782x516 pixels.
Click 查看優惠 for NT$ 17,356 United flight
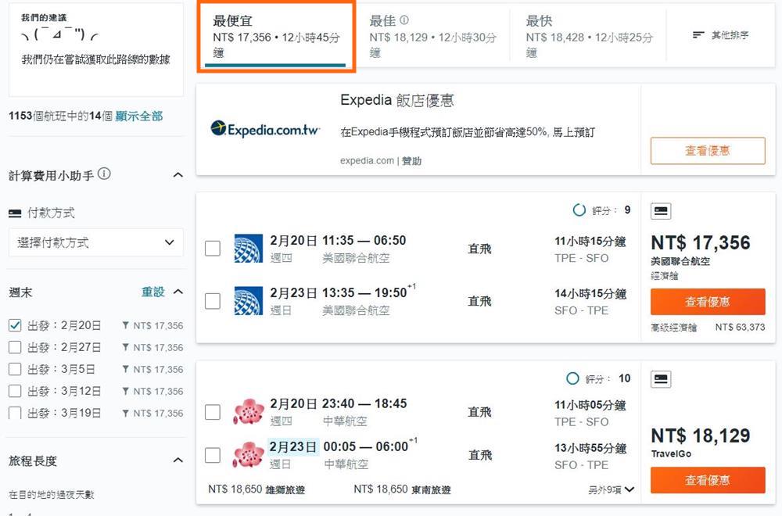coord(707,302)
